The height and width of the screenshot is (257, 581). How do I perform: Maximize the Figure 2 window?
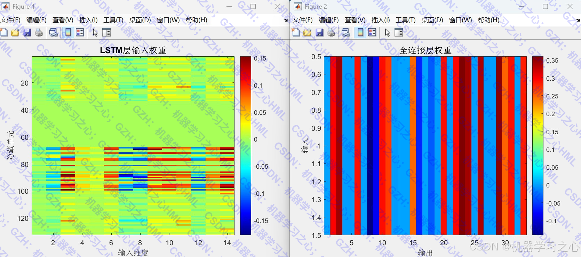546,7
